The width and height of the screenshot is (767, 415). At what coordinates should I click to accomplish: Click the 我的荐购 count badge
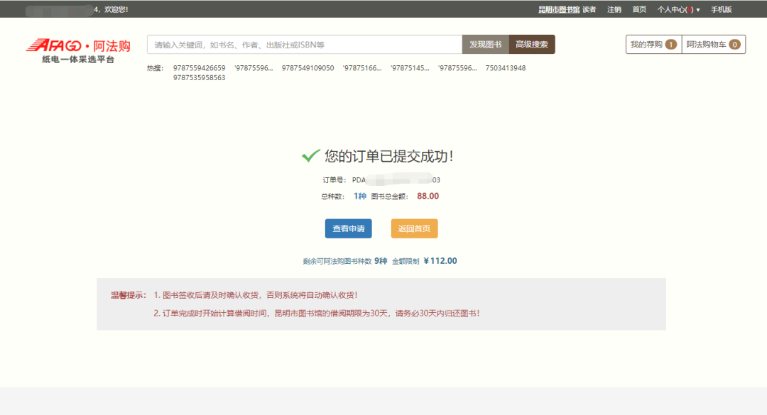click(x=670, y=45)
